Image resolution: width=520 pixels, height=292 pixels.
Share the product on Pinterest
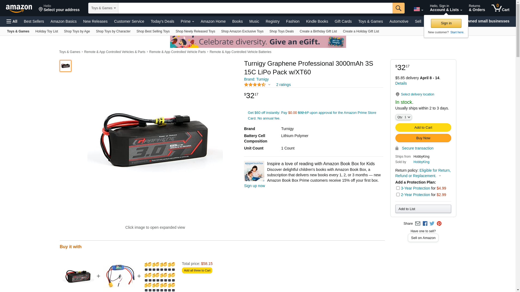(439, 224)
